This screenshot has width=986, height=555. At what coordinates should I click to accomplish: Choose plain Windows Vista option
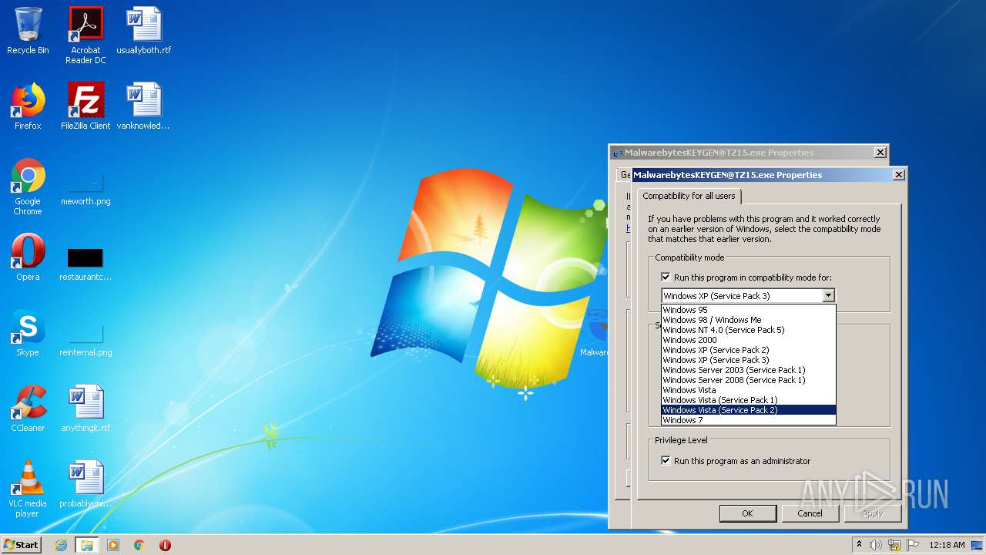(x=748, y=390)
